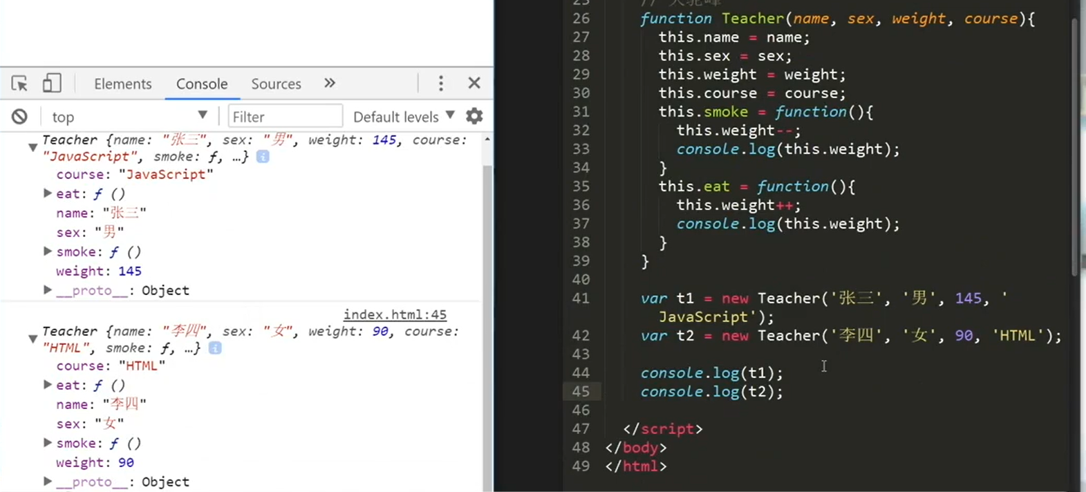The height and width of the screenshot is (492, 1086).
Task: Click the this.weight++ statement
Action: tap(738, 205)
